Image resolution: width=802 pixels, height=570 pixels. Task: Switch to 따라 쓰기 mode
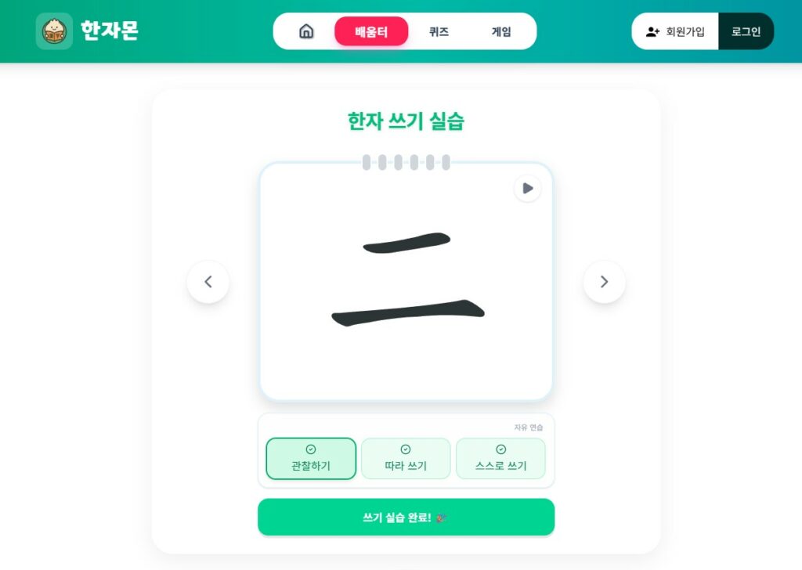click(406, 459)
